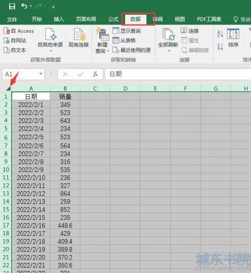Import data with 自文本
251x273 pixels.
(15, 50)
